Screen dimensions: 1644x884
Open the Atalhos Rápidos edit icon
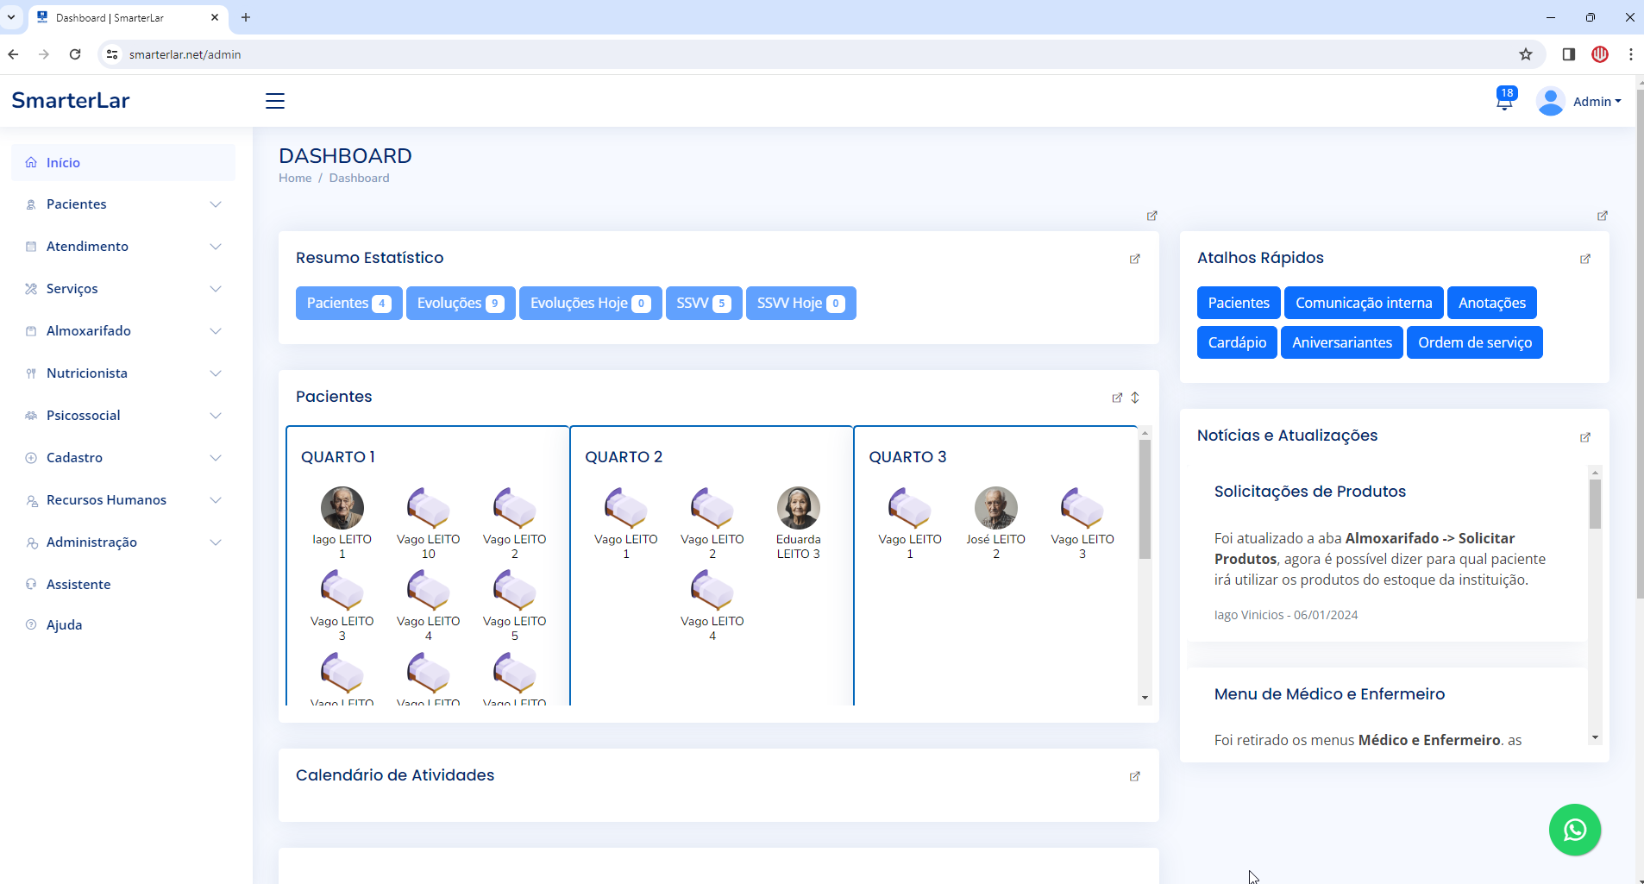pos(1584,259)
